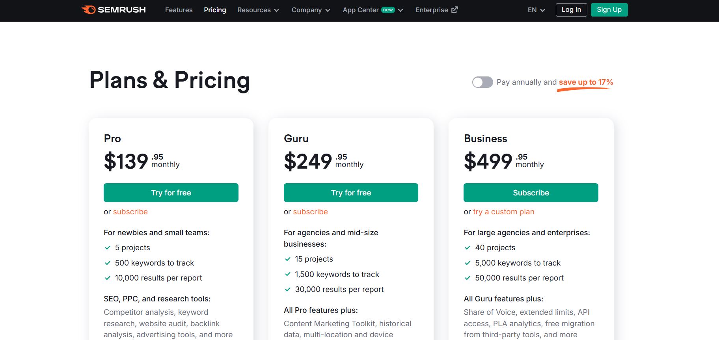Try the Guru plan for free
The width and height of the screenshot is (719, 340).
(351, 193)
